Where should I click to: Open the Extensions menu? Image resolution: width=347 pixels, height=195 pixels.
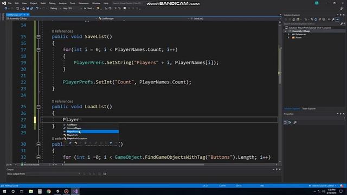point(83,3)
